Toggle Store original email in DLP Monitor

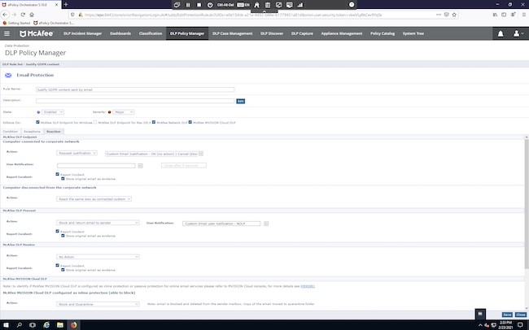point(63,270)
